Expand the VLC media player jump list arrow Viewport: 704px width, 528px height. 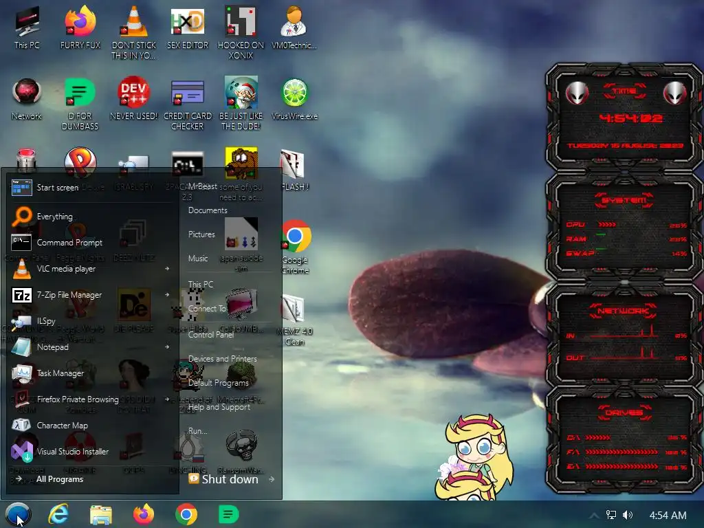167,269
